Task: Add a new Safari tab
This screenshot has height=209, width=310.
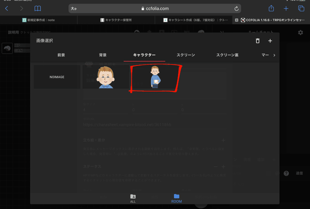Action: (x=286, y=8)
